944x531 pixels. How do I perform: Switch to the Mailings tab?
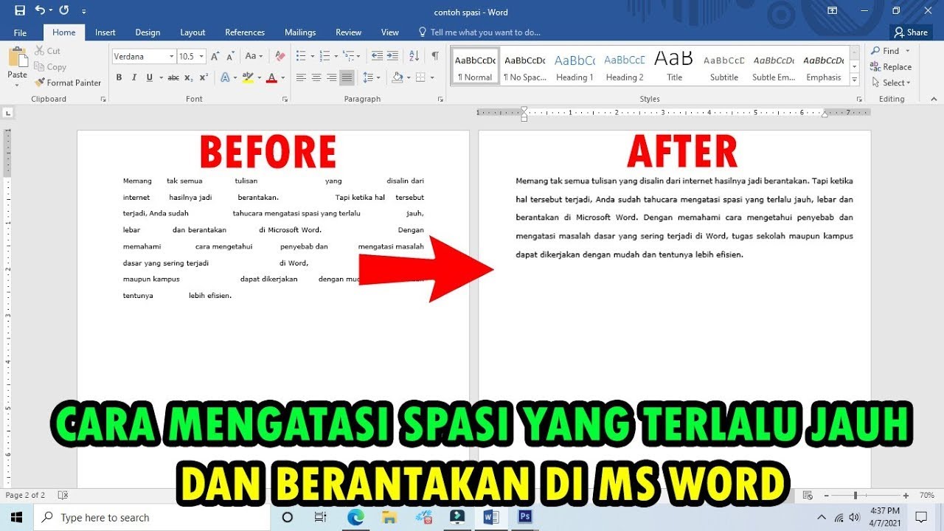click(300, 32)
